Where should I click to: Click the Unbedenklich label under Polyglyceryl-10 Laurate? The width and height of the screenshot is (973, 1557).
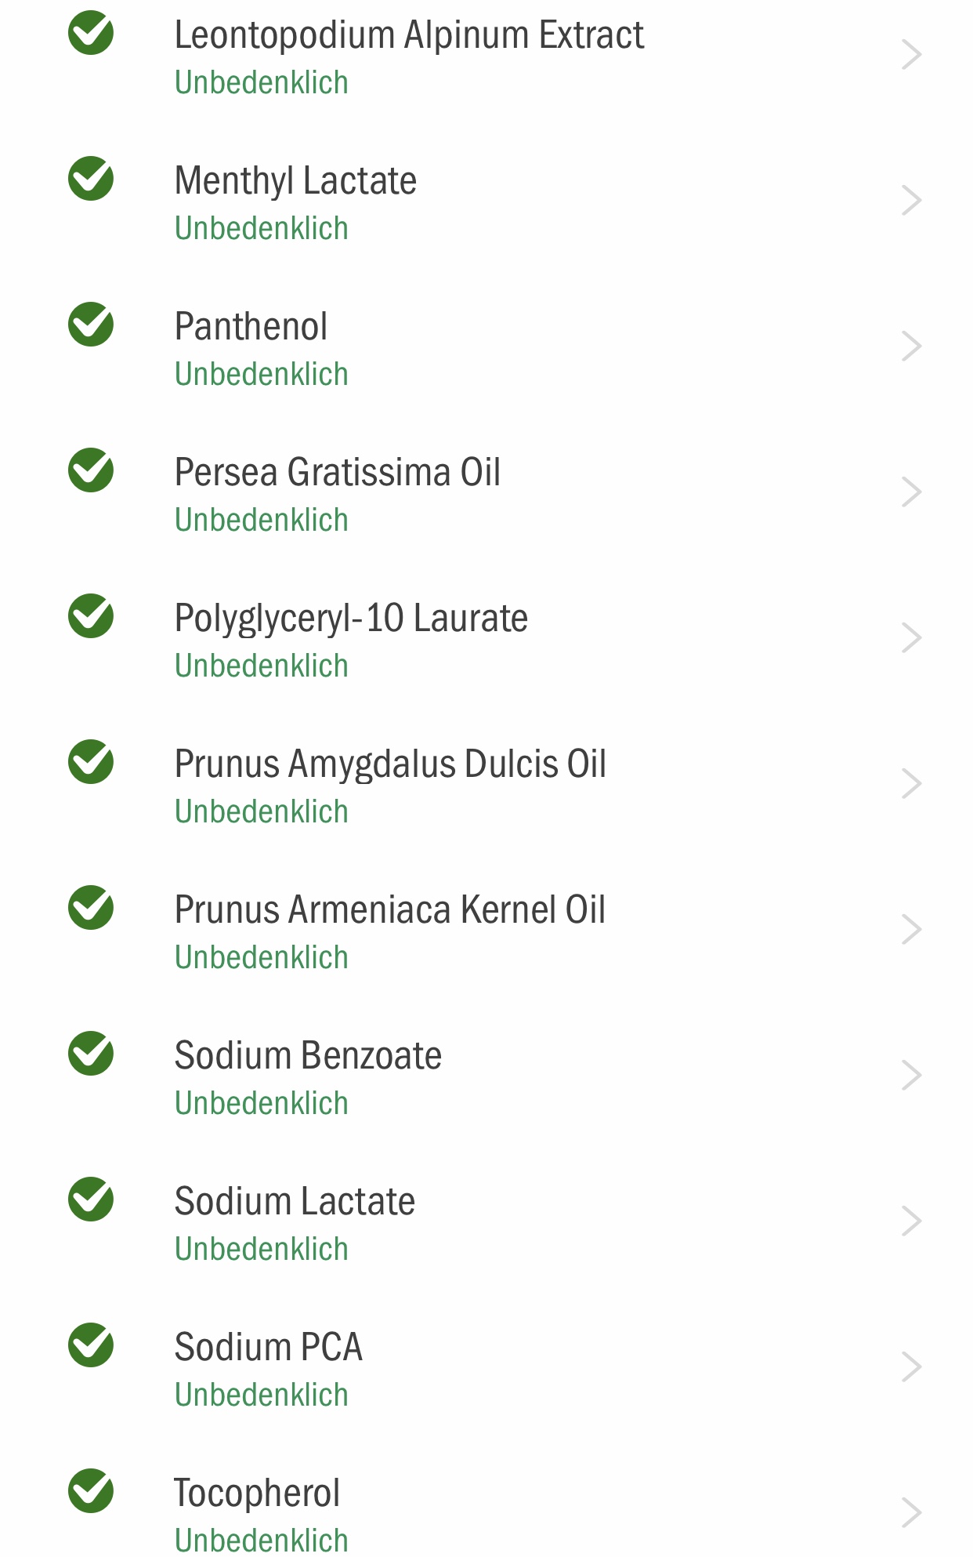262,666
